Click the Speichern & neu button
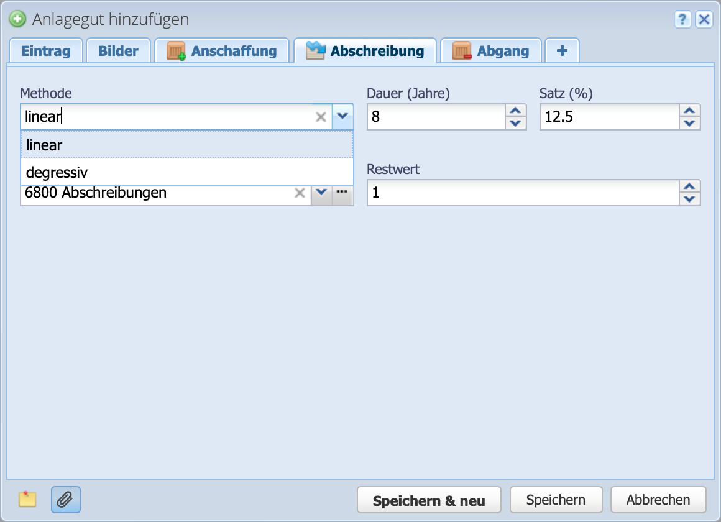The height and width of the screenshot is (522, 721). tap(429, 499)
